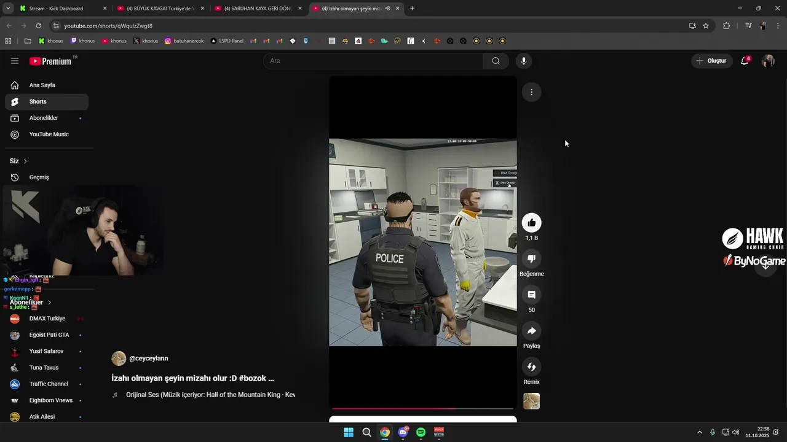Screen dimensions: 787x442
Task: Select Shorts in the sidebar
Action: coord(47,101)
